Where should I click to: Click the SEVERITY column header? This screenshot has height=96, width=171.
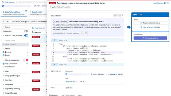point(37,32)
